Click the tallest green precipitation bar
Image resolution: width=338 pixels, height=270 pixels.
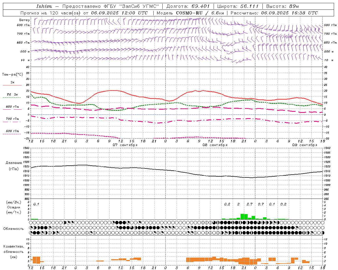click(x=242, y=216)
